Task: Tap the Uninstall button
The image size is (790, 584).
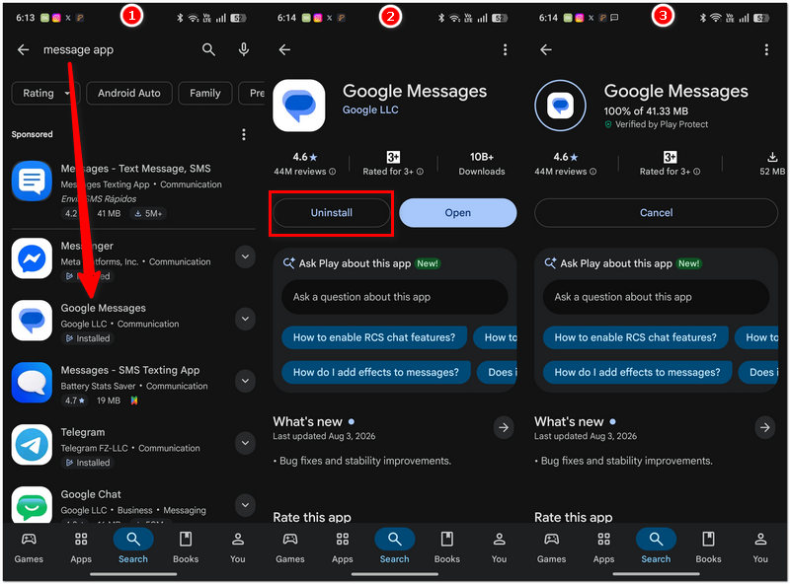Action: click(x=332, y=213)
